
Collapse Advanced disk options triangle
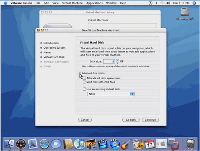[80, 73]
